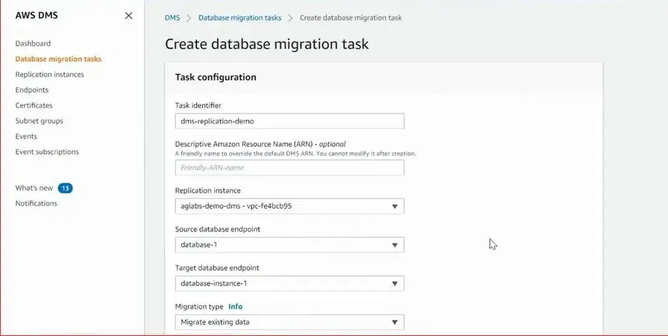The height and width of the screenshot is (336, 668).
Task: Click Database migration tasks breadcrumb link
Action: 240,18
